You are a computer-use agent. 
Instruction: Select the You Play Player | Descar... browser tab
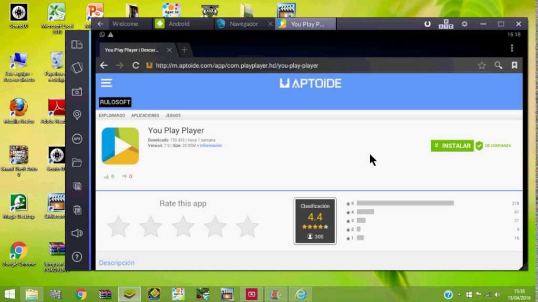pos(132,50)
